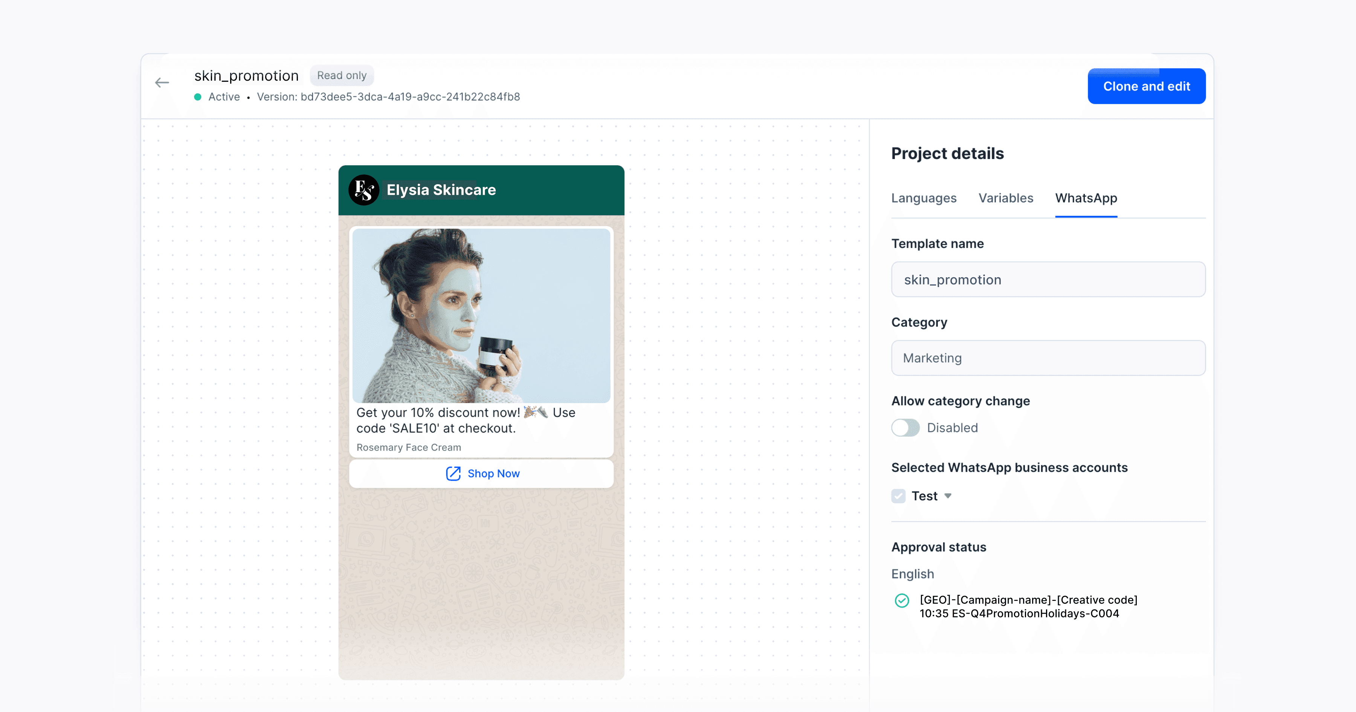Select the WhatsApp tab
This screenshot has height=712, width=1356.
(1086, 198)
